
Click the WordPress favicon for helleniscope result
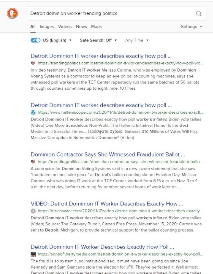[x=33, y=112]
